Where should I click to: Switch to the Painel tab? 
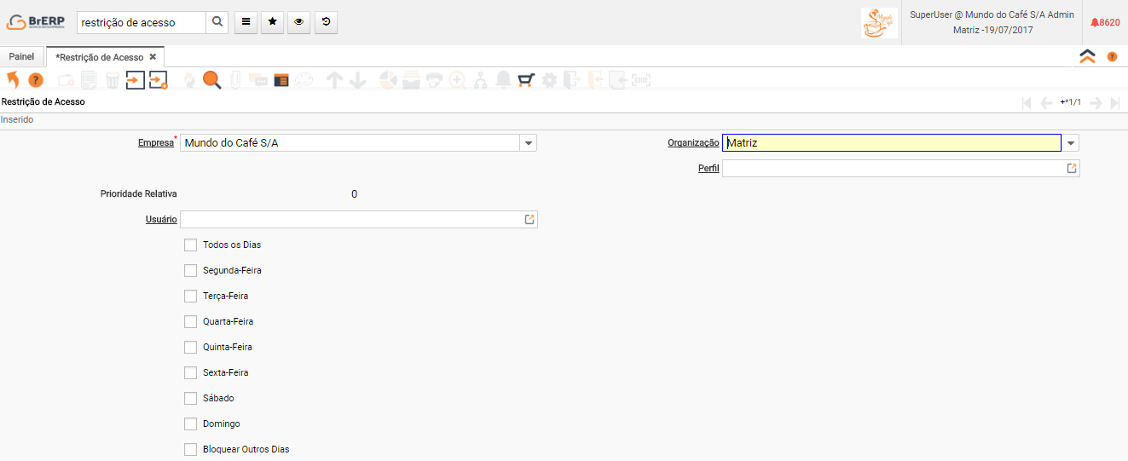(x=22, y=57)
